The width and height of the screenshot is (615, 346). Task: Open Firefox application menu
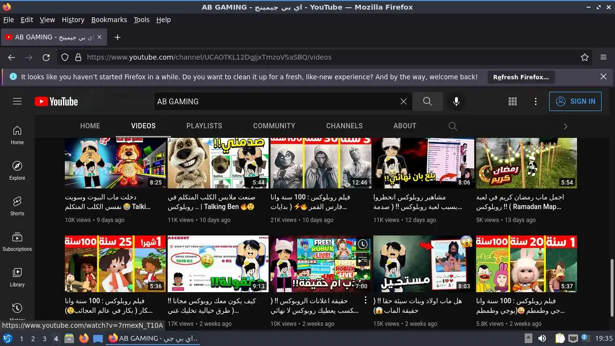603,57
